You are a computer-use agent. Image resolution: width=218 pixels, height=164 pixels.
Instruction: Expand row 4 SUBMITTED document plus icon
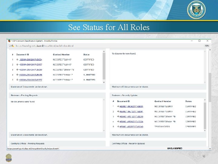pyautogui.click(x=17, y=75)
